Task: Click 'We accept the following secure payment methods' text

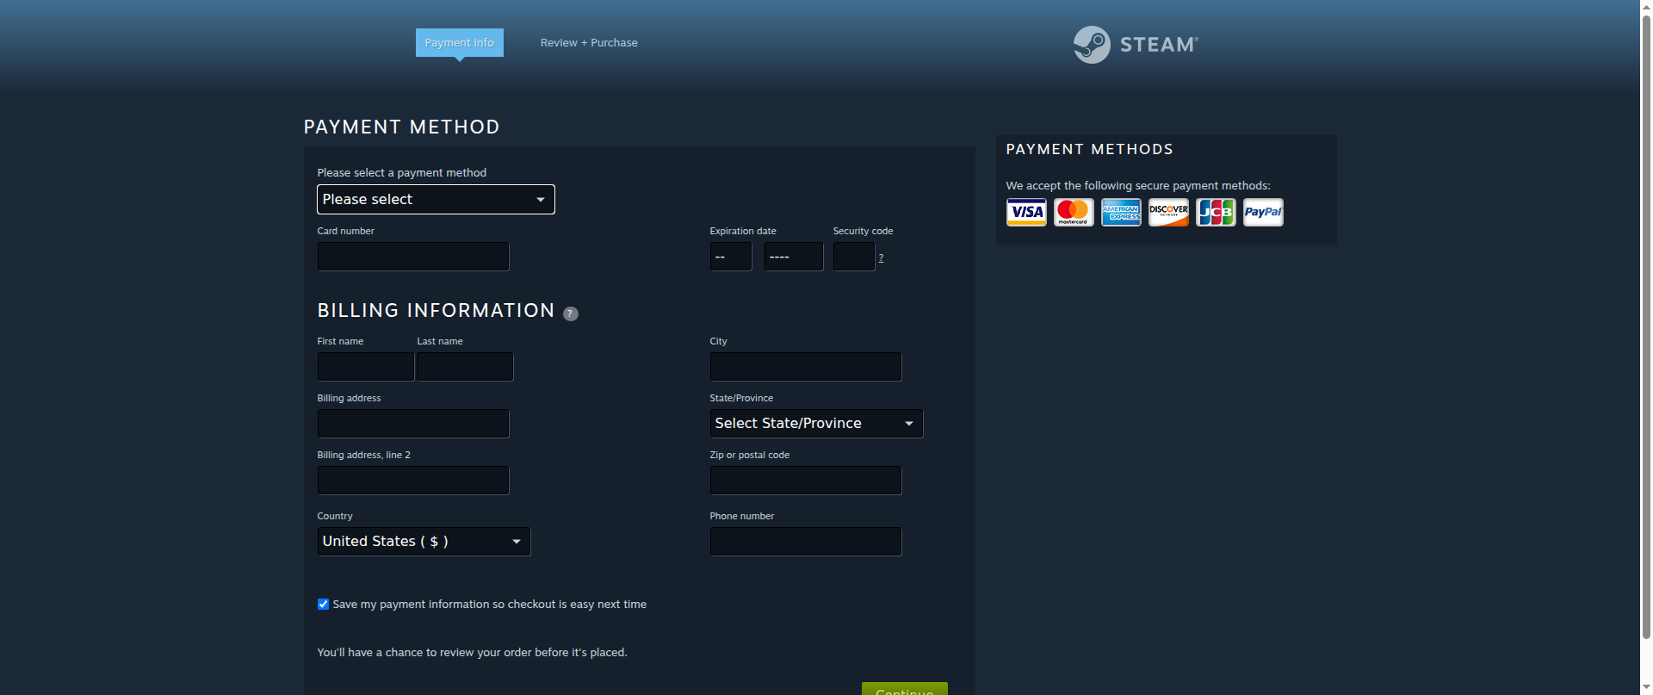Action: point(1138,186)
